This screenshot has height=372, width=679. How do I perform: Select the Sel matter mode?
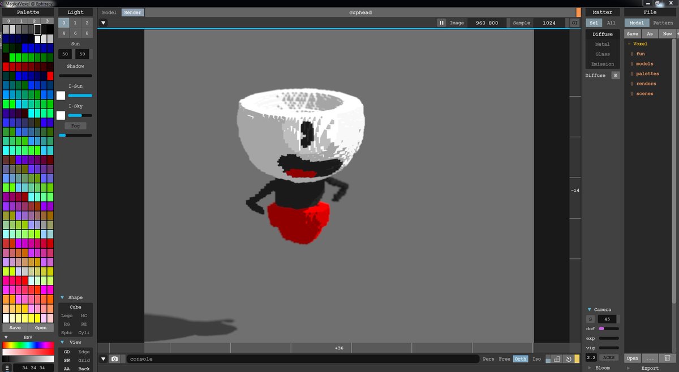point(593,23)
